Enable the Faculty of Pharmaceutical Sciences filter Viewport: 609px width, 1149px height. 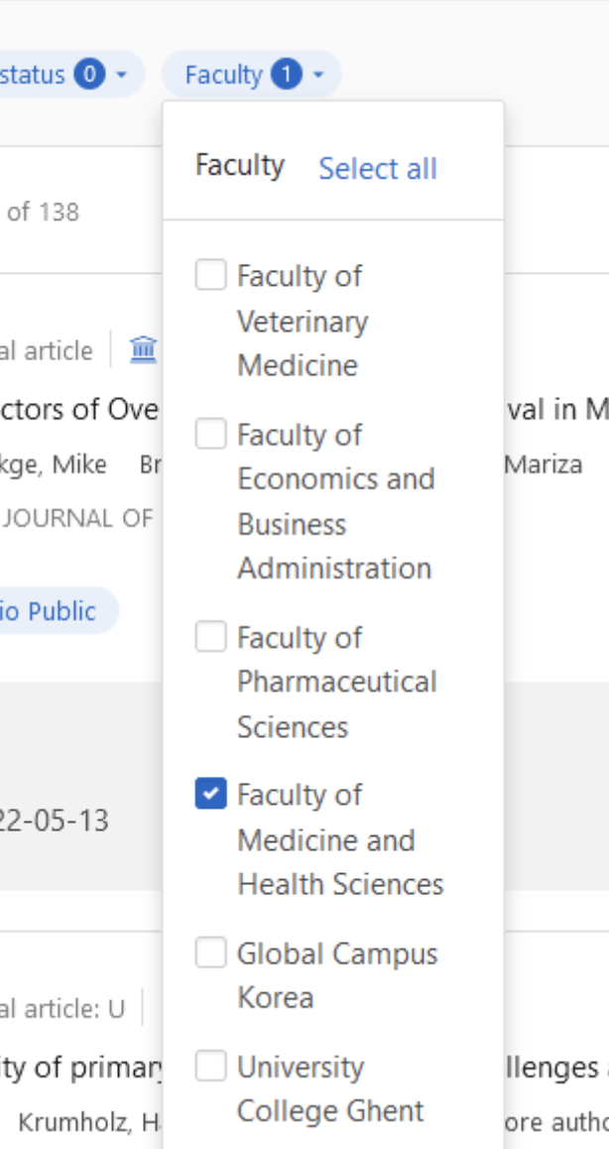click(210, 638)
